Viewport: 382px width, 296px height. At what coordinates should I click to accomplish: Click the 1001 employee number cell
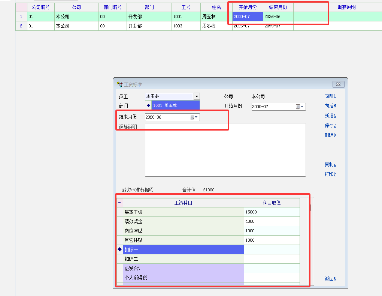[186, 17]
